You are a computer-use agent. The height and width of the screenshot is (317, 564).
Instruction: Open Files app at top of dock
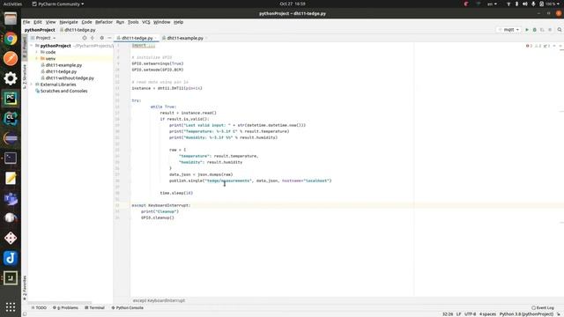pyautogui.click(x=11, y=18)
